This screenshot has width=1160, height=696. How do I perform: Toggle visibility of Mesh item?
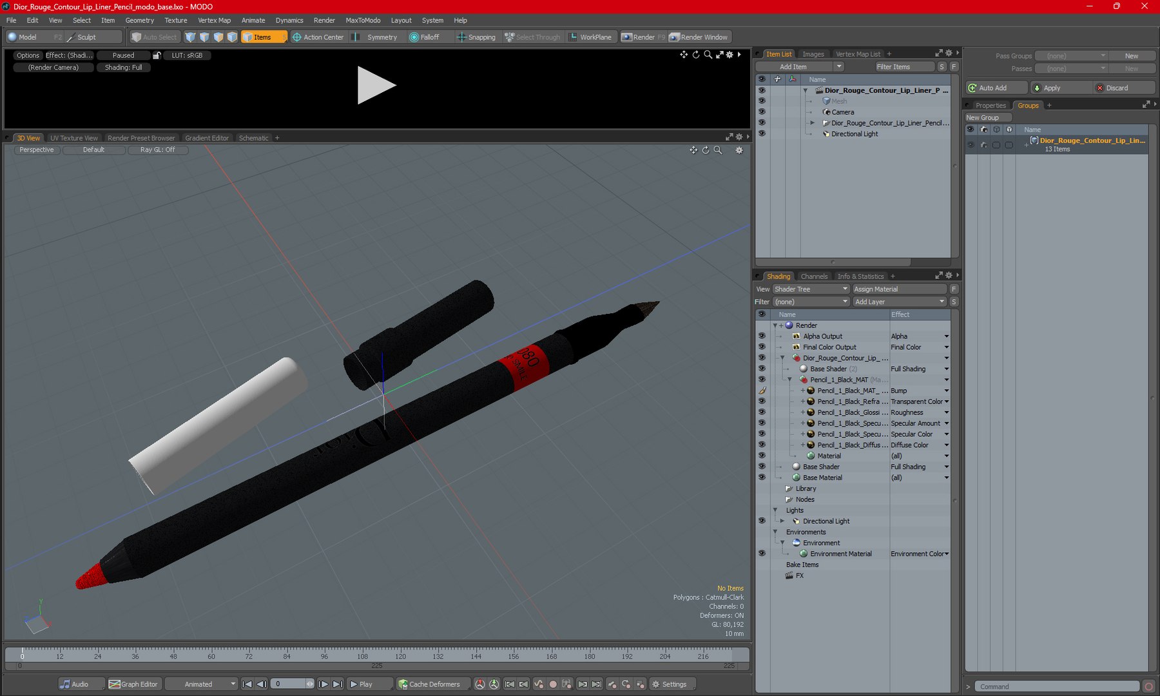[x=762, y=101]
